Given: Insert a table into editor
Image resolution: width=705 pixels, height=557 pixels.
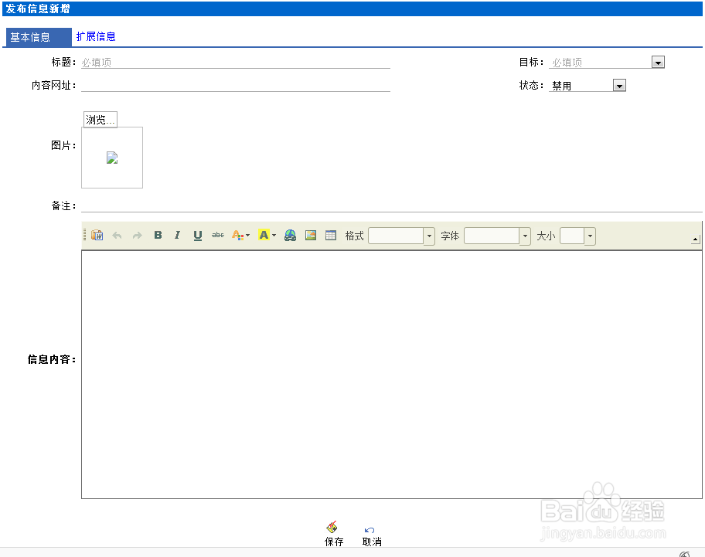Looking at the screenshot, I should (331, 235).
